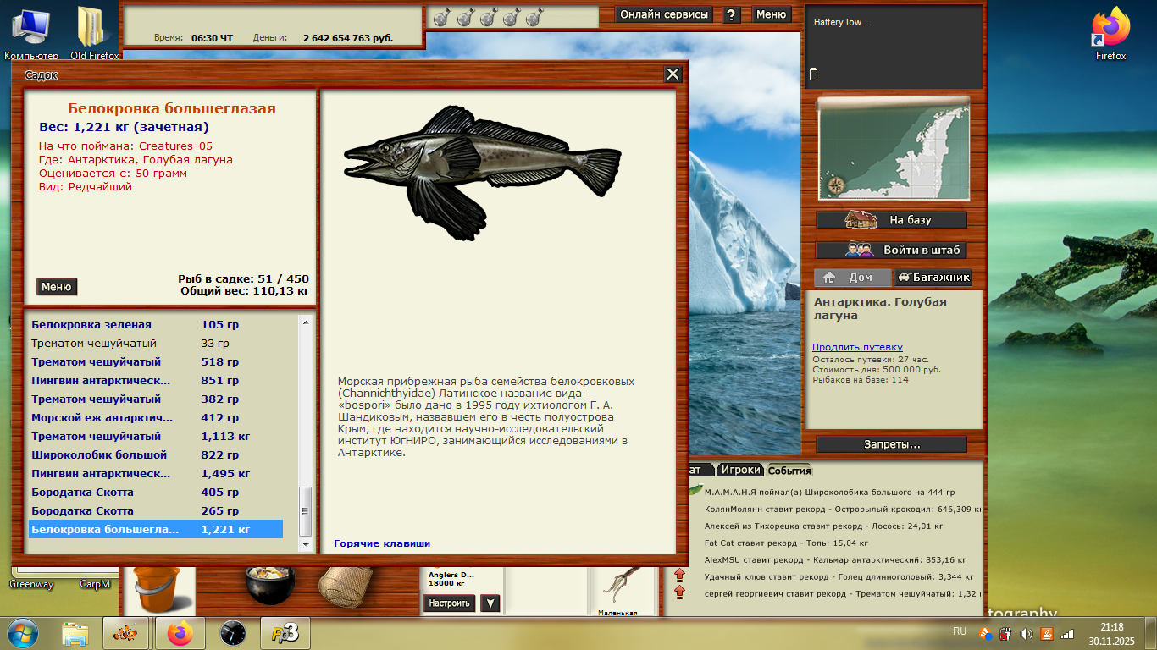Open the Онлайн сервисы menu
This screenshot has width=1157, height=650.
click(x=664, y=14)
